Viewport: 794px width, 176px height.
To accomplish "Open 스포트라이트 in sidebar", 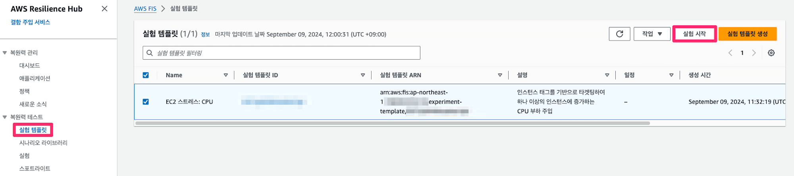I will (35, 168).
